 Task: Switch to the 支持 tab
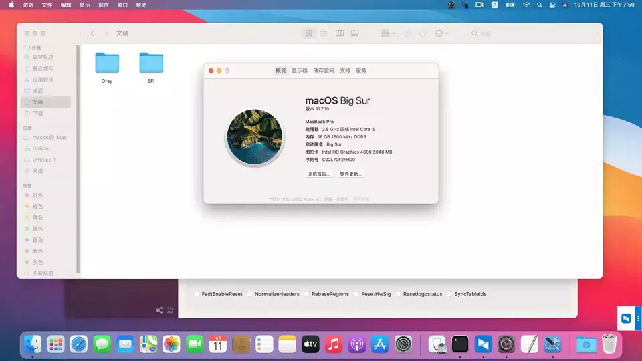click(345, 70)
